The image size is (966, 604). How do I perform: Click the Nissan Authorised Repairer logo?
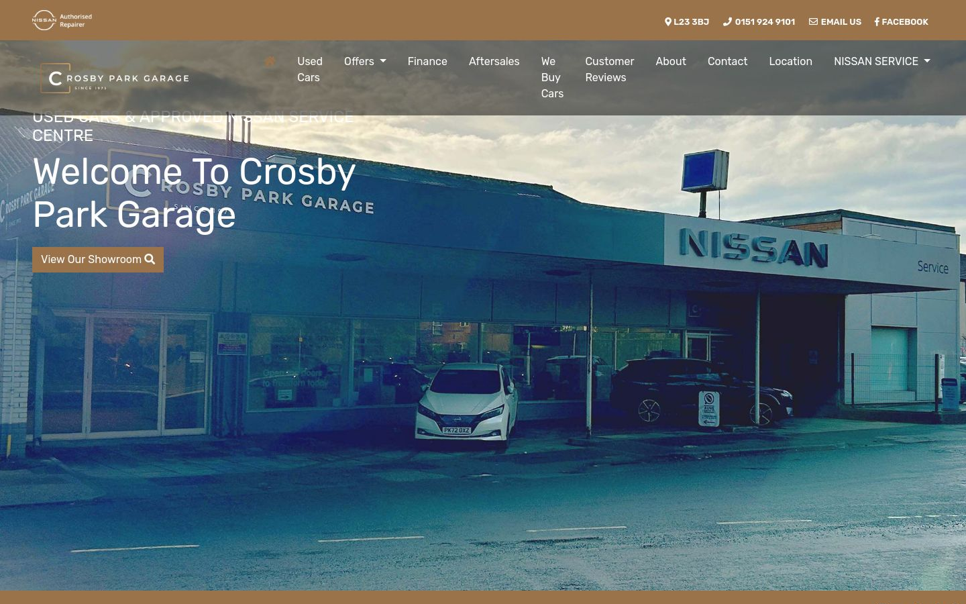point(62,20)
